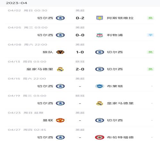Click the Aston Villa crest icon
This screenshot has width=160, height=141.
(100, 18)
